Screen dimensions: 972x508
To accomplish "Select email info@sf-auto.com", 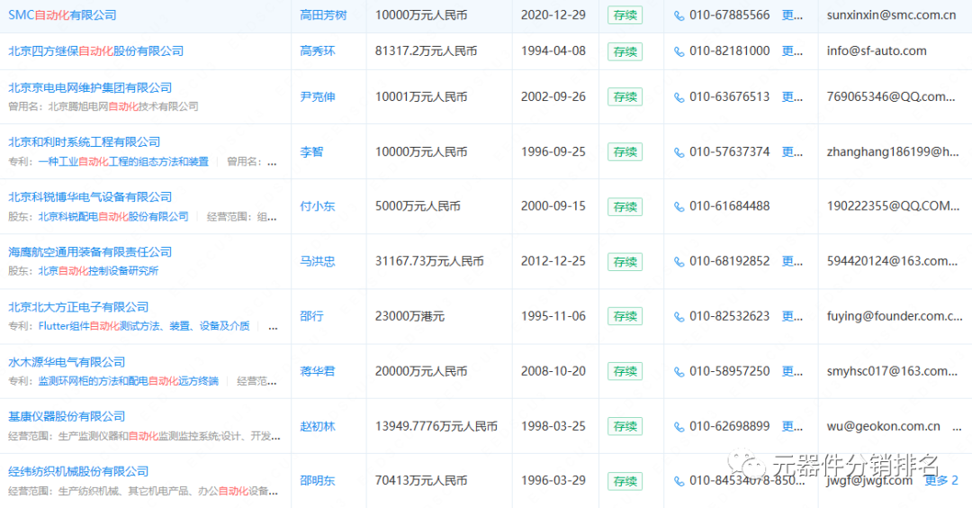I will (x=877, y=50).
